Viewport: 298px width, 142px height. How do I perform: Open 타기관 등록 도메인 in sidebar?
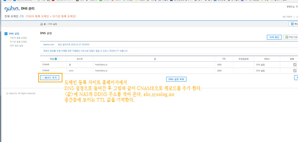pos(18,42)
